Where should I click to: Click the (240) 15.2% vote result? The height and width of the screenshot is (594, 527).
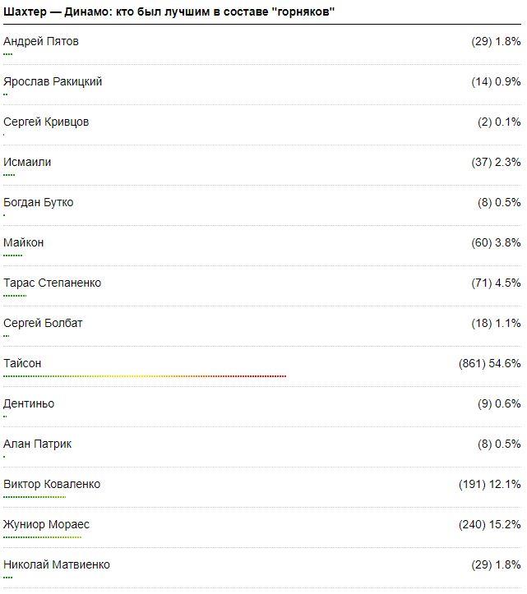489,524
